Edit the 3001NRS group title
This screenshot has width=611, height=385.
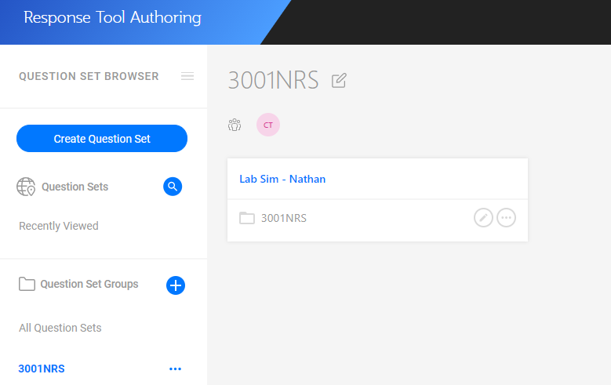339,80
